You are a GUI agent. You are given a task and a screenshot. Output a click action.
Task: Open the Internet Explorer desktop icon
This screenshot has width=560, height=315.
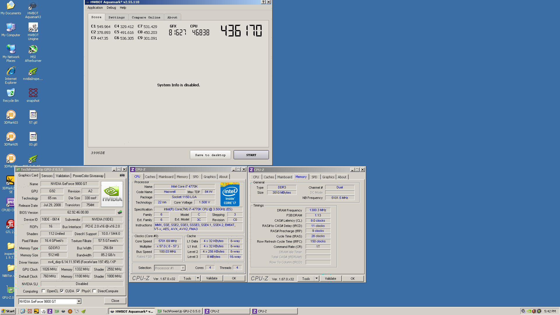[x=11, y=75]
